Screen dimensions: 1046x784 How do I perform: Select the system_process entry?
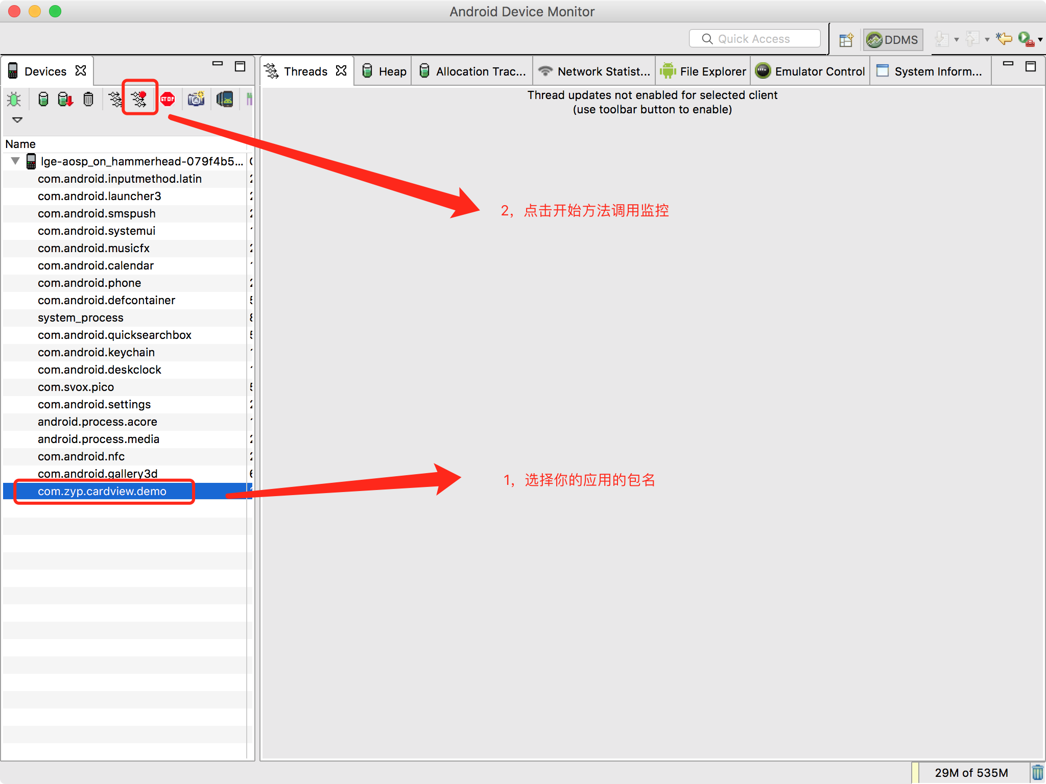pyautogui.click(x=81, y=317)
